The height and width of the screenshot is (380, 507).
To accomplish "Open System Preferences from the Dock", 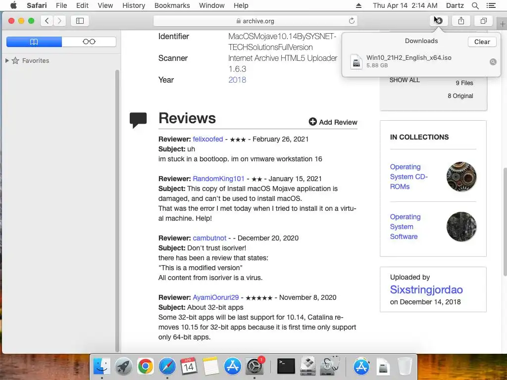I will 254,366.
